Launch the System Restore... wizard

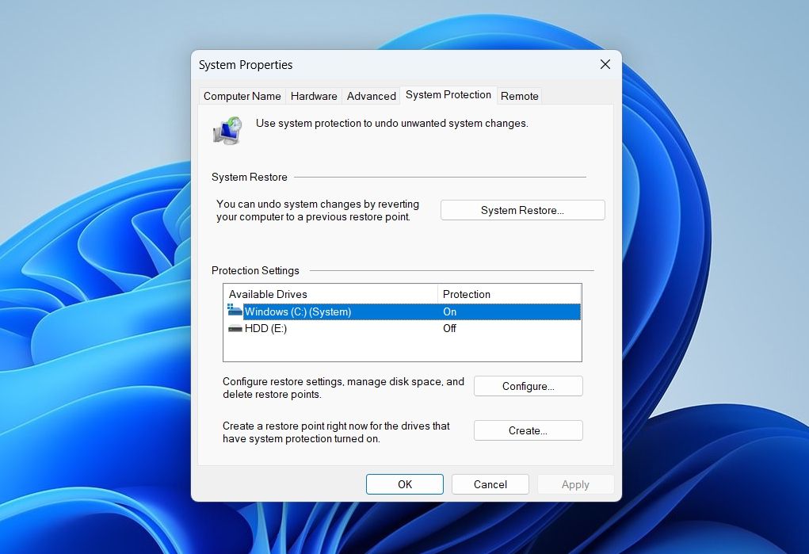pyautogui.click(x=523, y=210)
